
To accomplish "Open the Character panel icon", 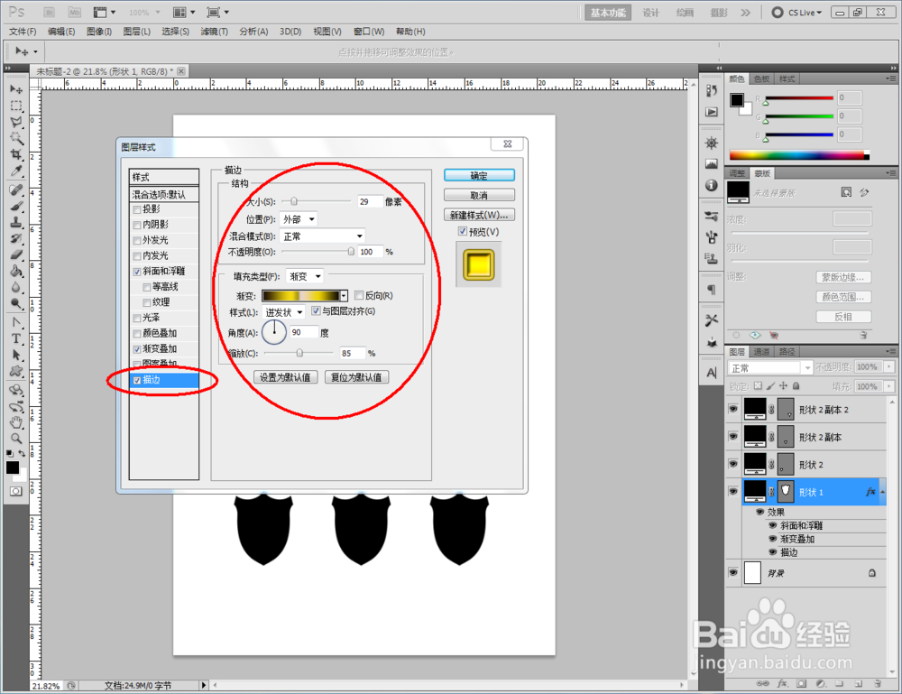I will (712, 373).
